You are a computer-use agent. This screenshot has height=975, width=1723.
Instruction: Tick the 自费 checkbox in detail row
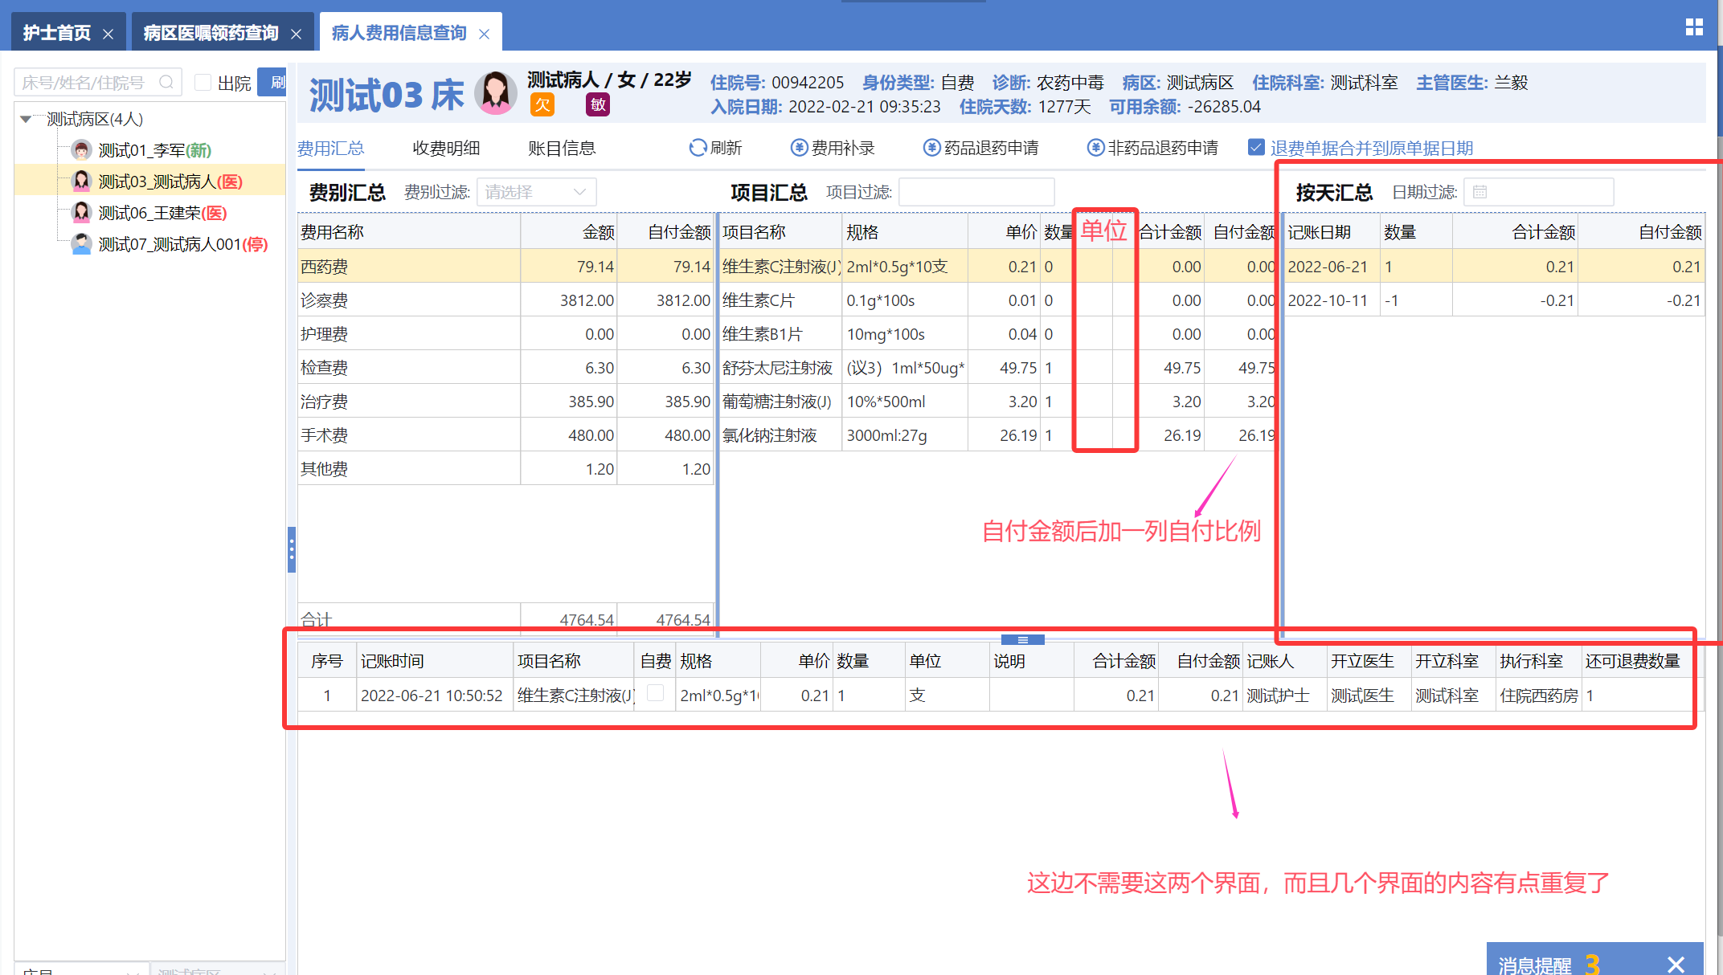coord(656,693)
